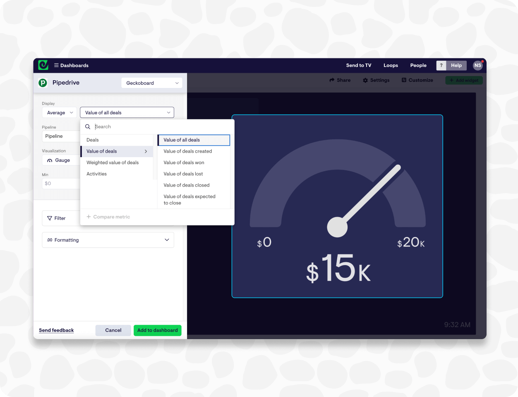Screen dimensions: 518x397
Task: Click the Share arrow icon
Action: [x=332, y=80]
